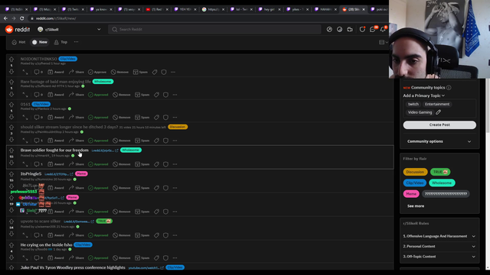
Task: Open the ItsPringleS post title
Action: pos(31,173)
